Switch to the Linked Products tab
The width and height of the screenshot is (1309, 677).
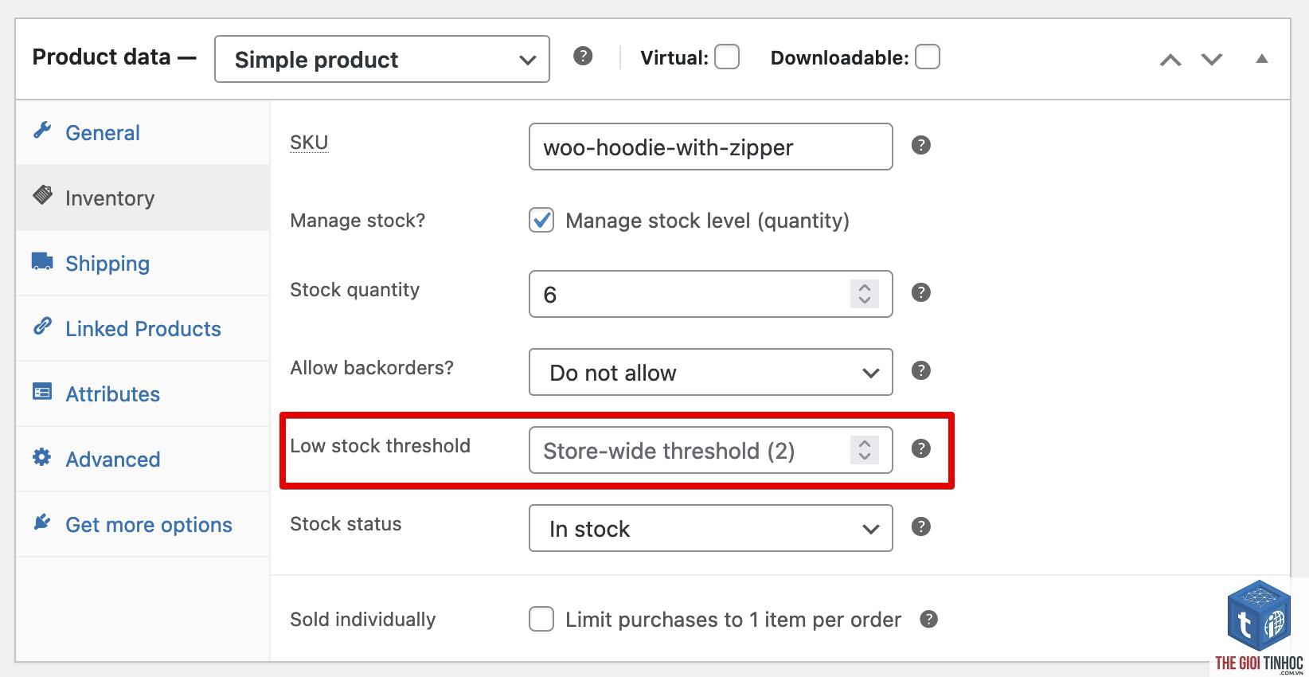pyautogui.click(x=143, y=329)
